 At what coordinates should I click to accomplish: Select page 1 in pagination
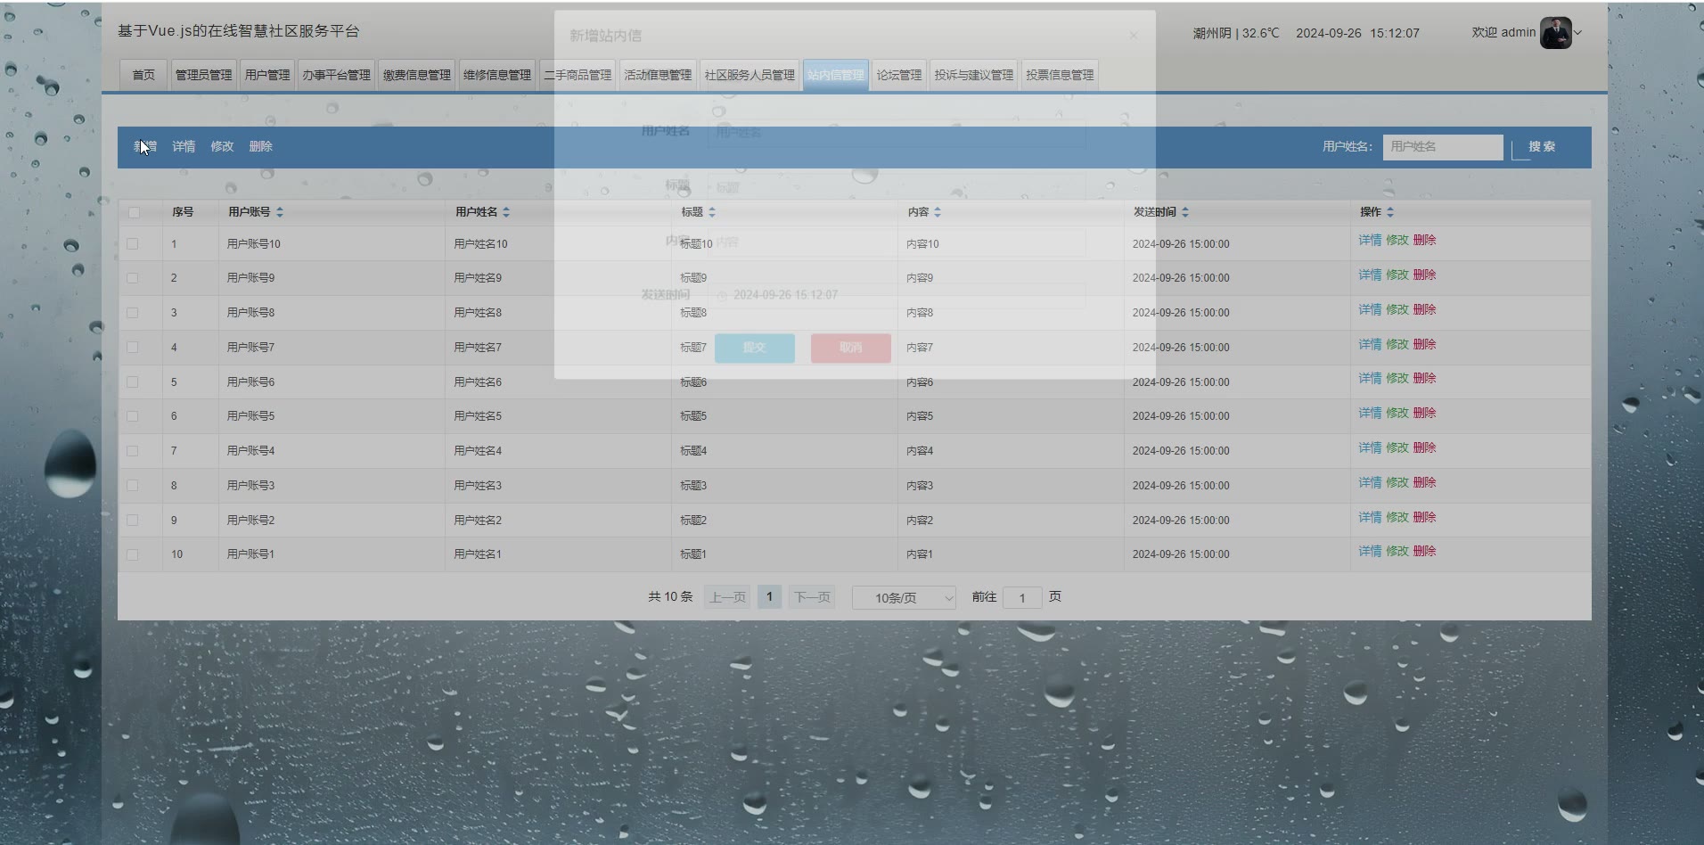click(769, 597)
